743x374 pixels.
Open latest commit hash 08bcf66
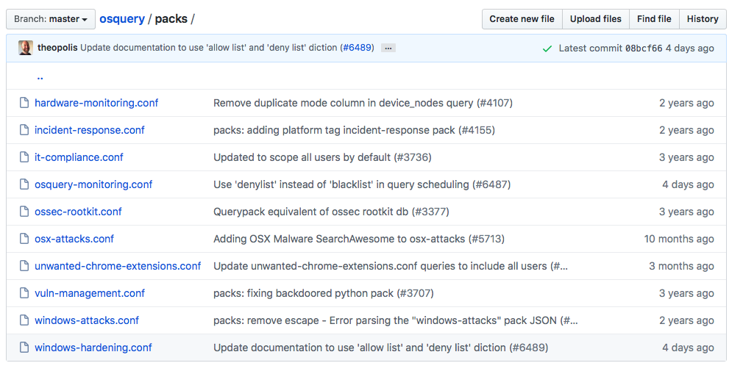(644, 48)
